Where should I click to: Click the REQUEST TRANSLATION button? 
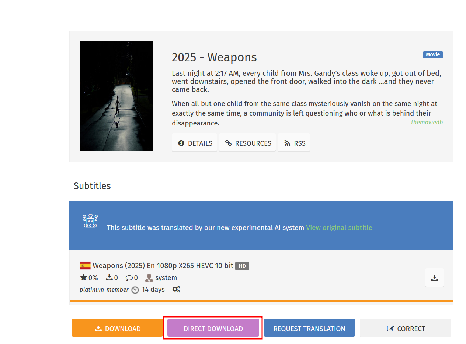coord(309,328)
